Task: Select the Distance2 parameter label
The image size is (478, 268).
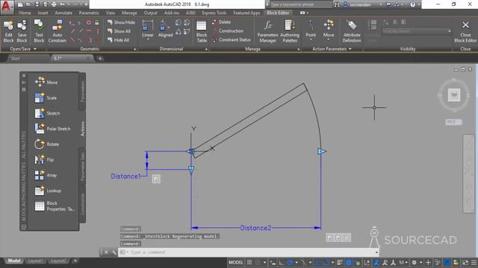Action: click(x=255, y=228)
